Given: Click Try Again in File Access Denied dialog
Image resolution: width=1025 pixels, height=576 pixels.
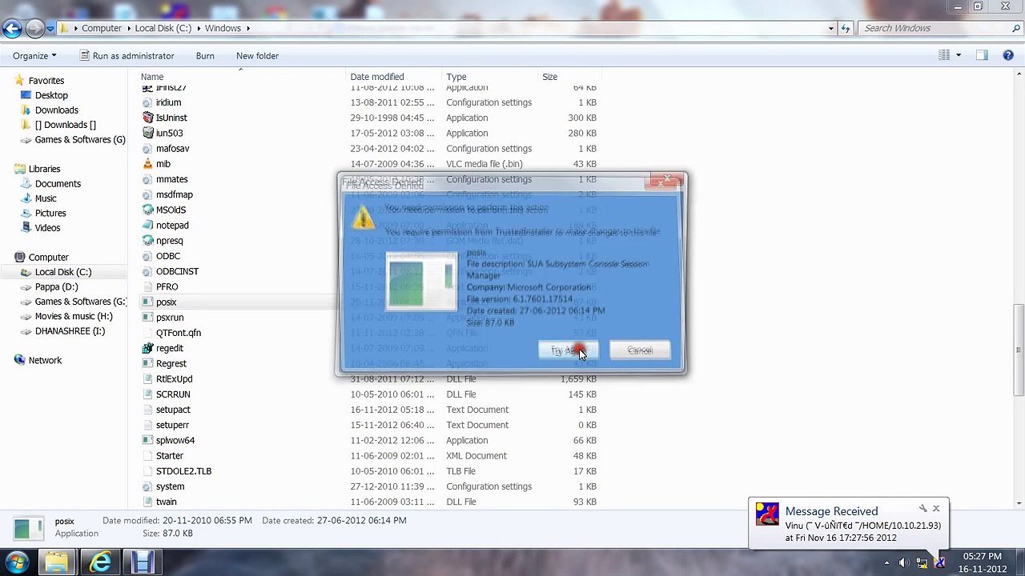Looking at the screenshot, I should (568, 350).
